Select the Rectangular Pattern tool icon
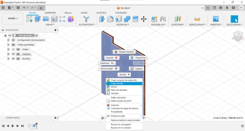 point(62,19)
